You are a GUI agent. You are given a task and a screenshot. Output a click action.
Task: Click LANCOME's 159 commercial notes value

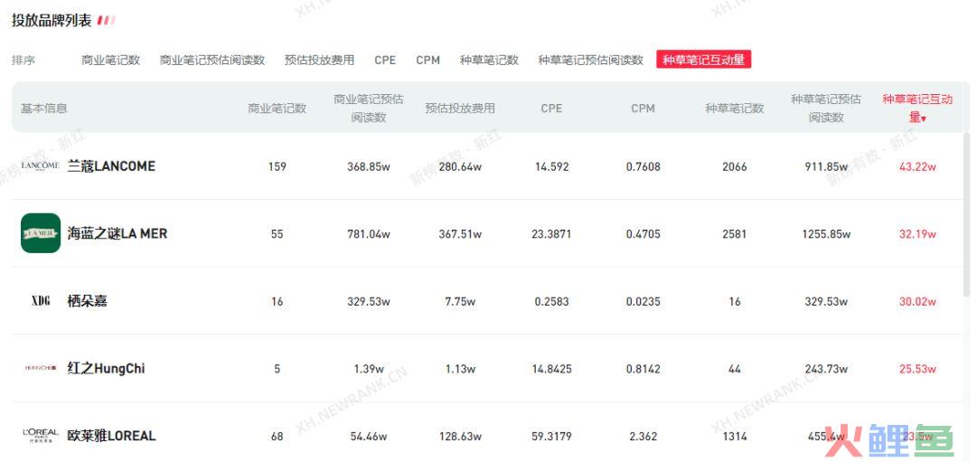click(x=277, y=167)
